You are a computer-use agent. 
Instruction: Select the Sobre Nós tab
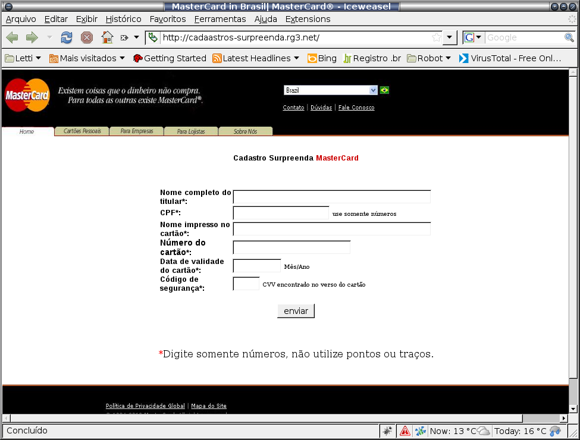(x=245, y=131)
